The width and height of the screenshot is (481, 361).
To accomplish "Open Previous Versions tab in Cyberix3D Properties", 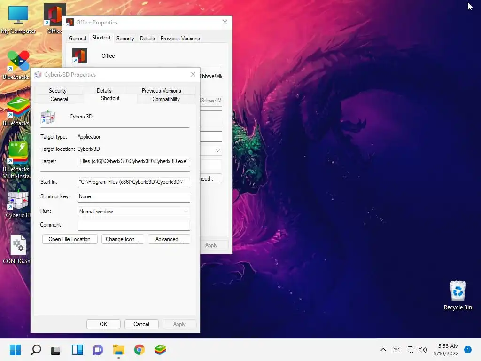I will pyautogui.click(x=162, y=91).
